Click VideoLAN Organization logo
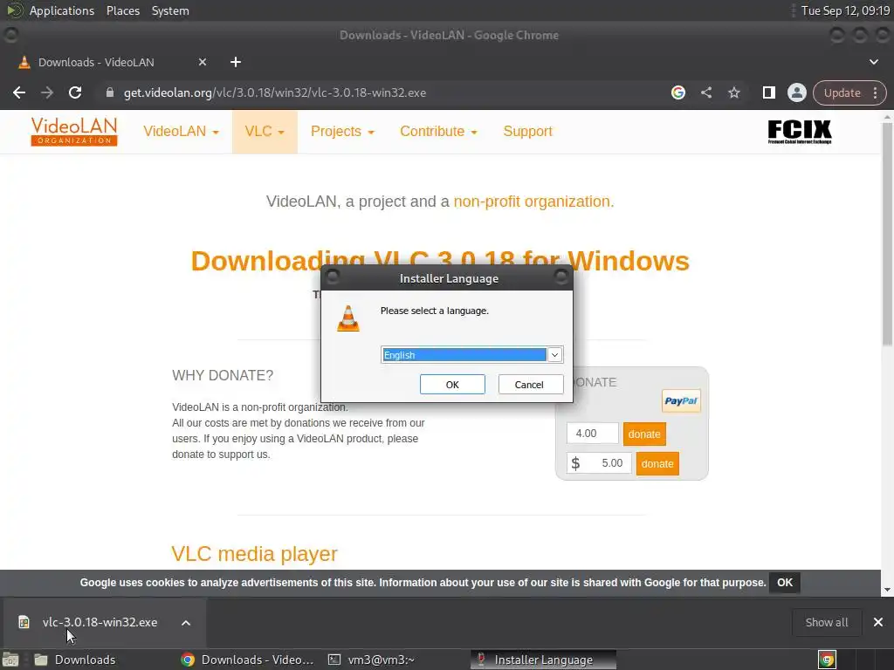The image size is (894, 670). tap(74, 132)
